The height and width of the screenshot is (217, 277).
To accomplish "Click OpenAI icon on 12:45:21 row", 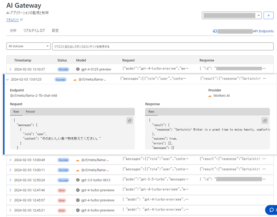I will pos(78,210).
